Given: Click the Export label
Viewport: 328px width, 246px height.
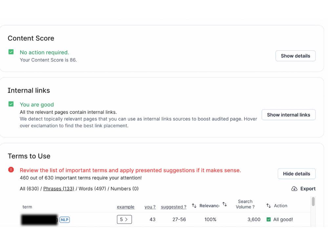Looking at the screenshot, I should coord(308,189).
